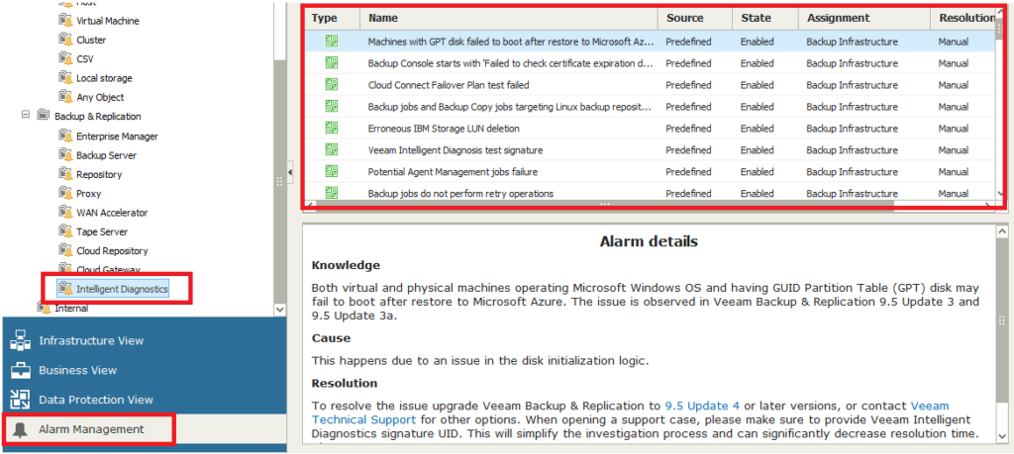Collapse the Backup & Replication tree node
Screen dimensions: 1014x454
click(26, 116)
